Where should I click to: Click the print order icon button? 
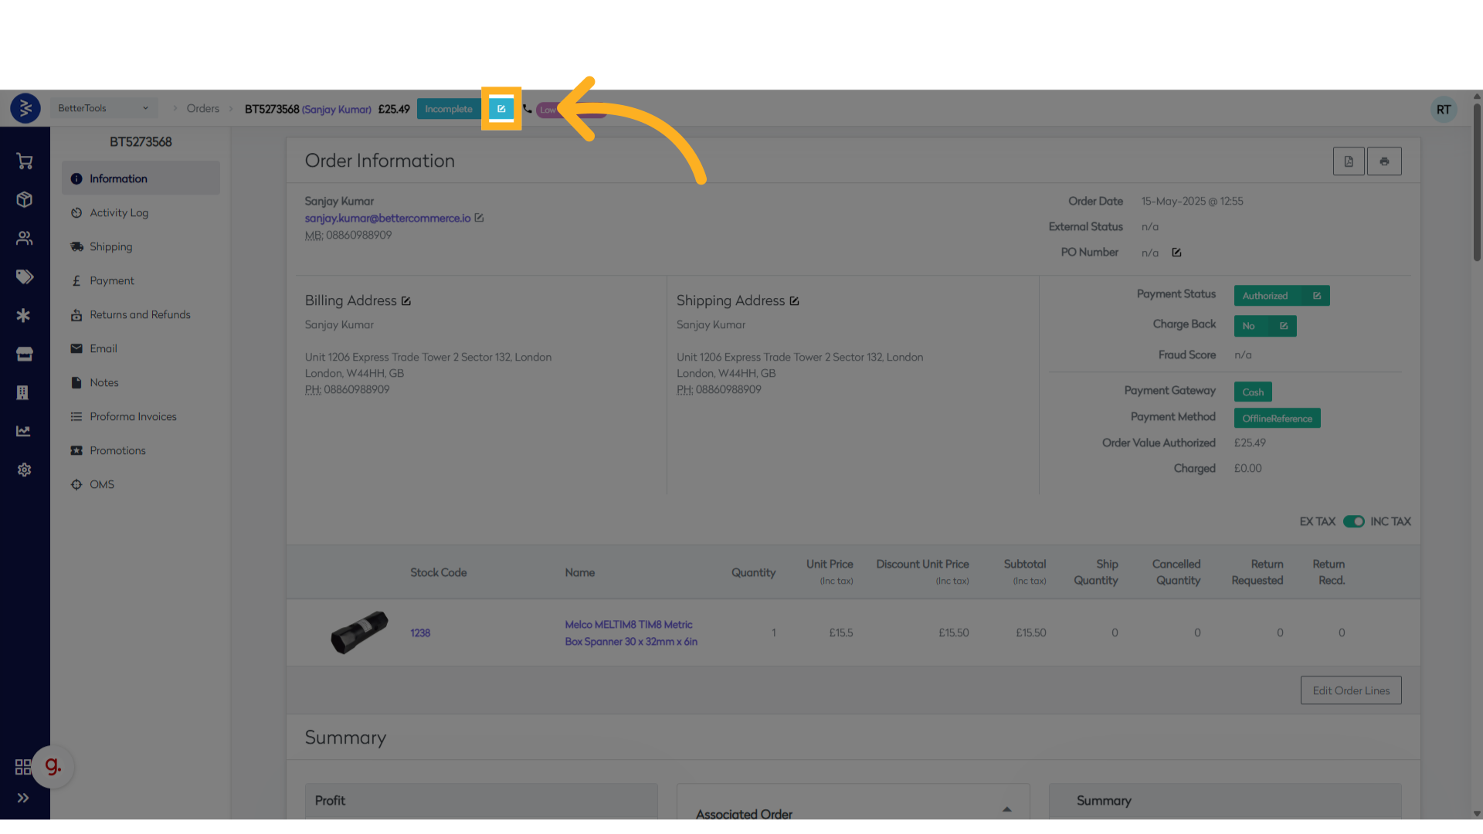tap(1384, 161)
